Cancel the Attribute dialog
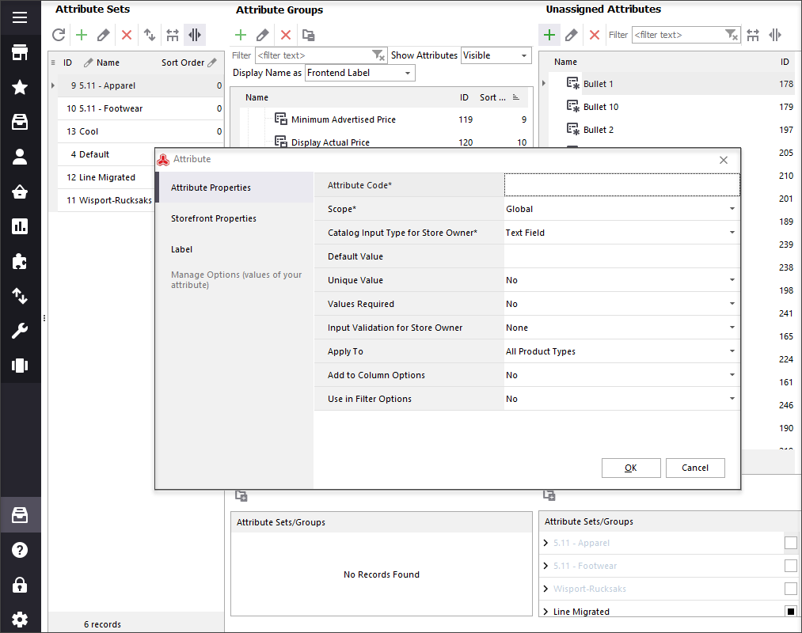 695,468
